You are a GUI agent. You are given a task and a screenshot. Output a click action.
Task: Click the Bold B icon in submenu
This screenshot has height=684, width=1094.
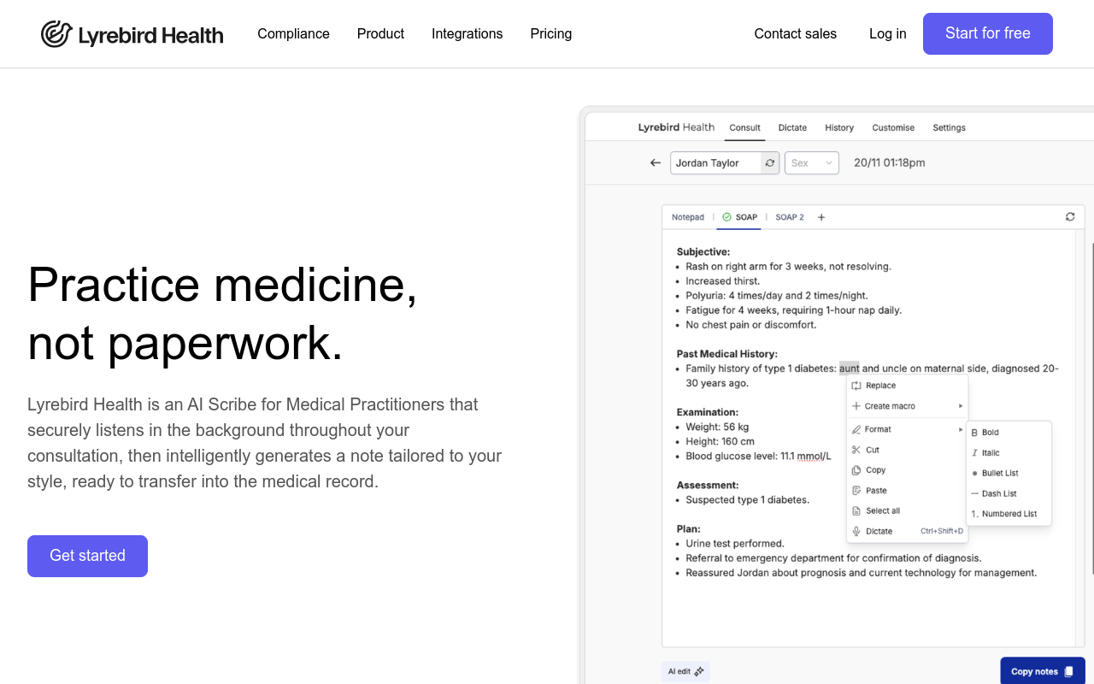pyautogui.click(x=974, y=433)
